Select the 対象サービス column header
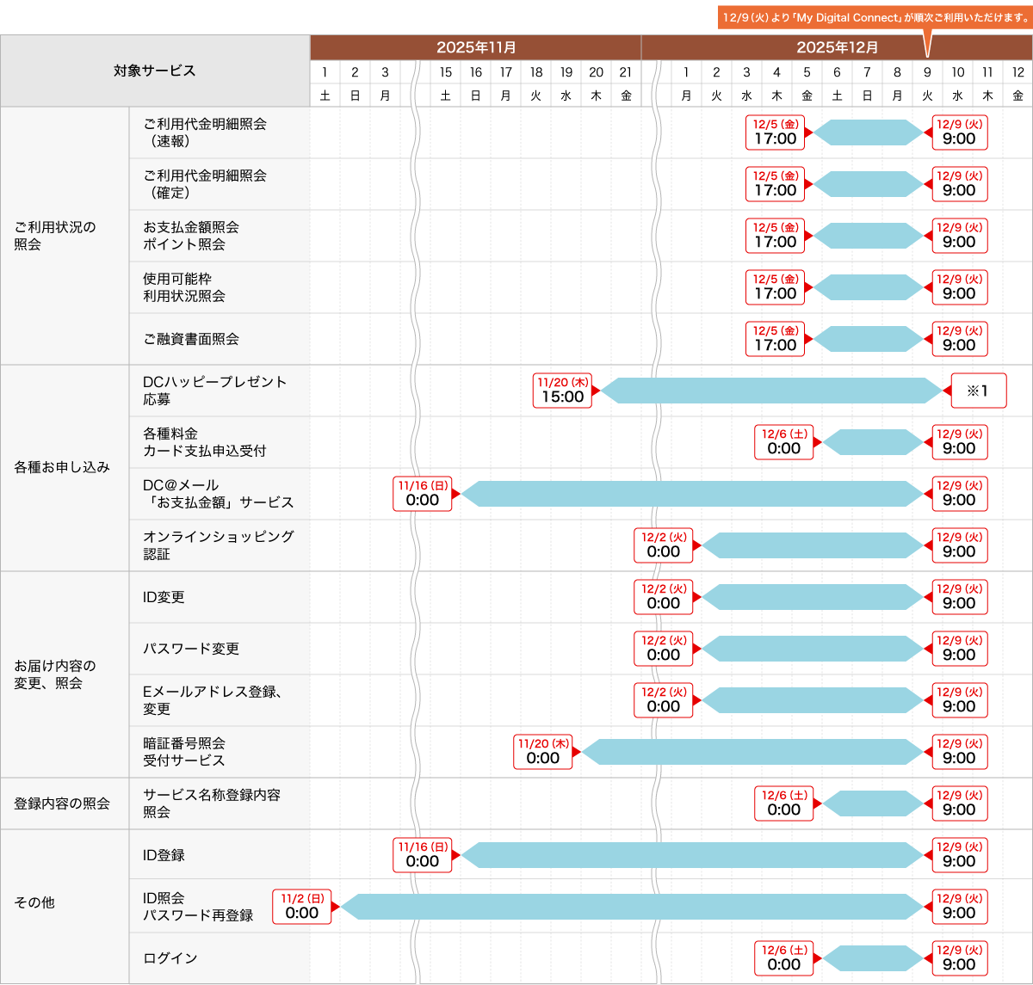This screenshot has width=1033, height=985. tap(155, 71)
